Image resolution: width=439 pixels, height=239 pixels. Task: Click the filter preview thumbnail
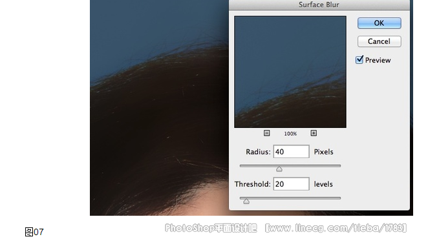point(290,72)
